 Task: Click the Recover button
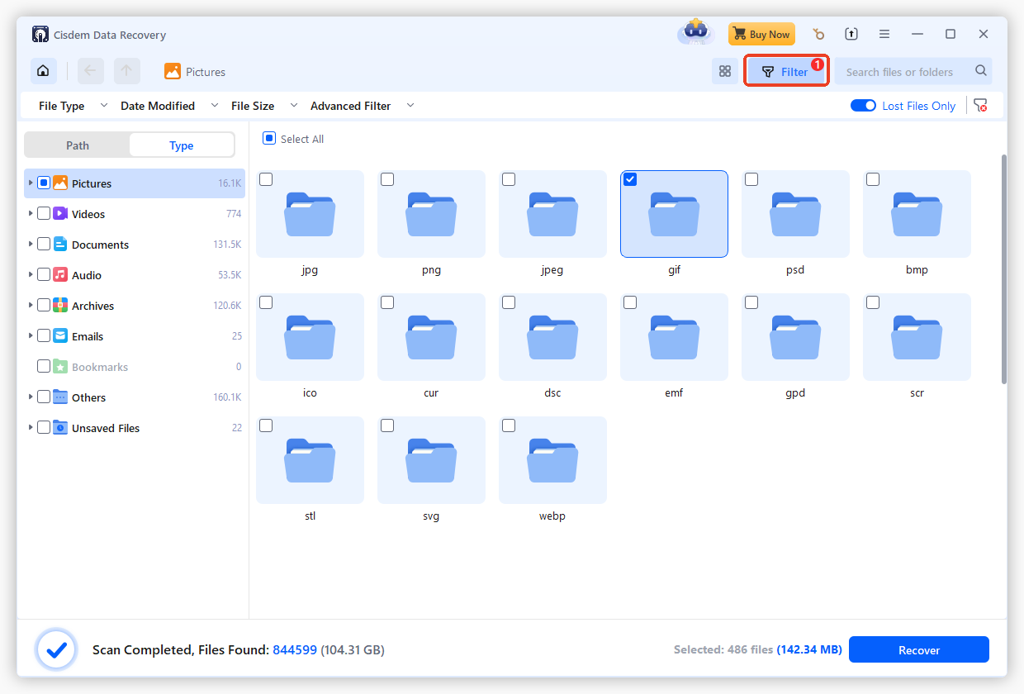(x=918, y=649)
